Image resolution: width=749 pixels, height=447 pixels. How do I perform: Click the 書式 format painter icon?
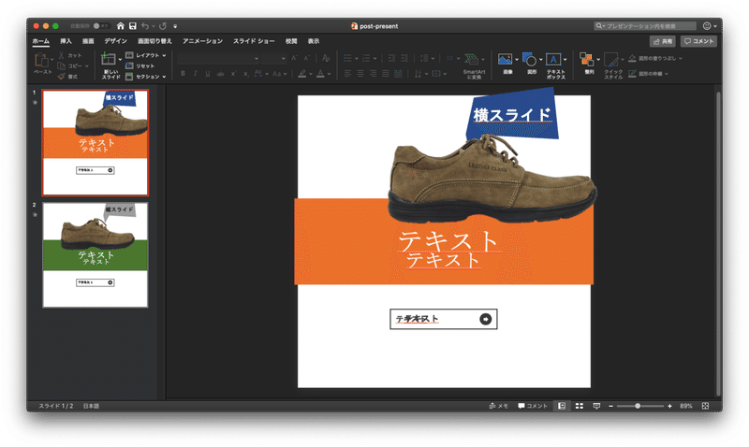click(x=61, y=77)
